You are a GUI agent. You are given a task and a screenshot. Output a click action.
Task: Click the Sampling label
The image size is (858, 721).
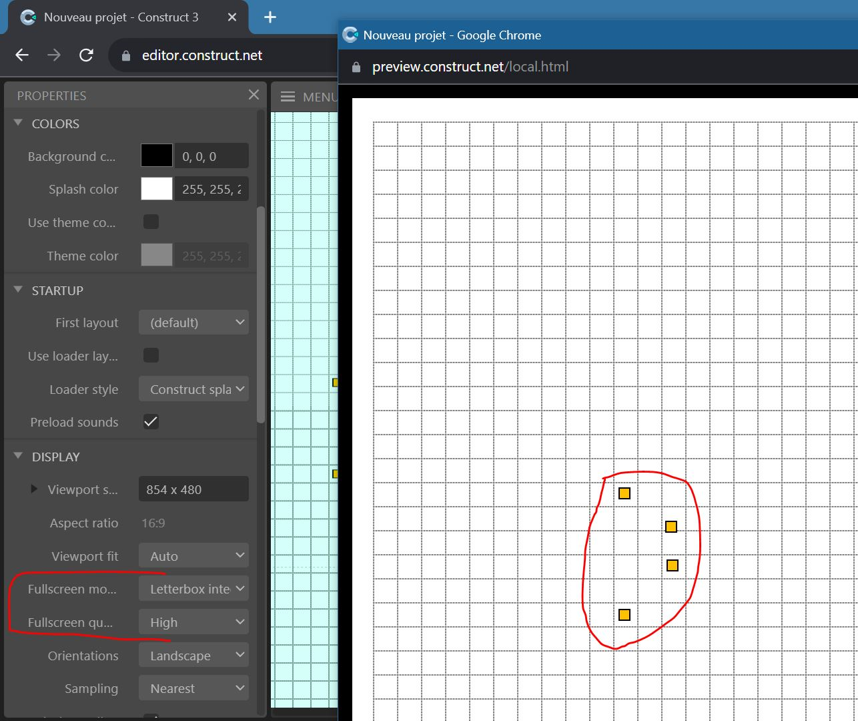click(91, 688)
